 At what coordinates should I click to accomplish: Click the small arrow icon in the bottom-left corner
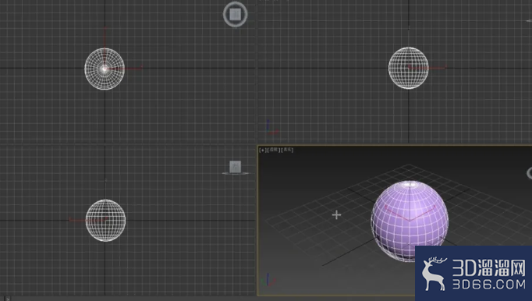click(8, 299)
